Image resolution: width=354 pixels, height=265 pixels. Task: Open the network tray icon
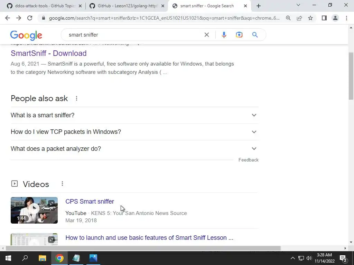301,258
